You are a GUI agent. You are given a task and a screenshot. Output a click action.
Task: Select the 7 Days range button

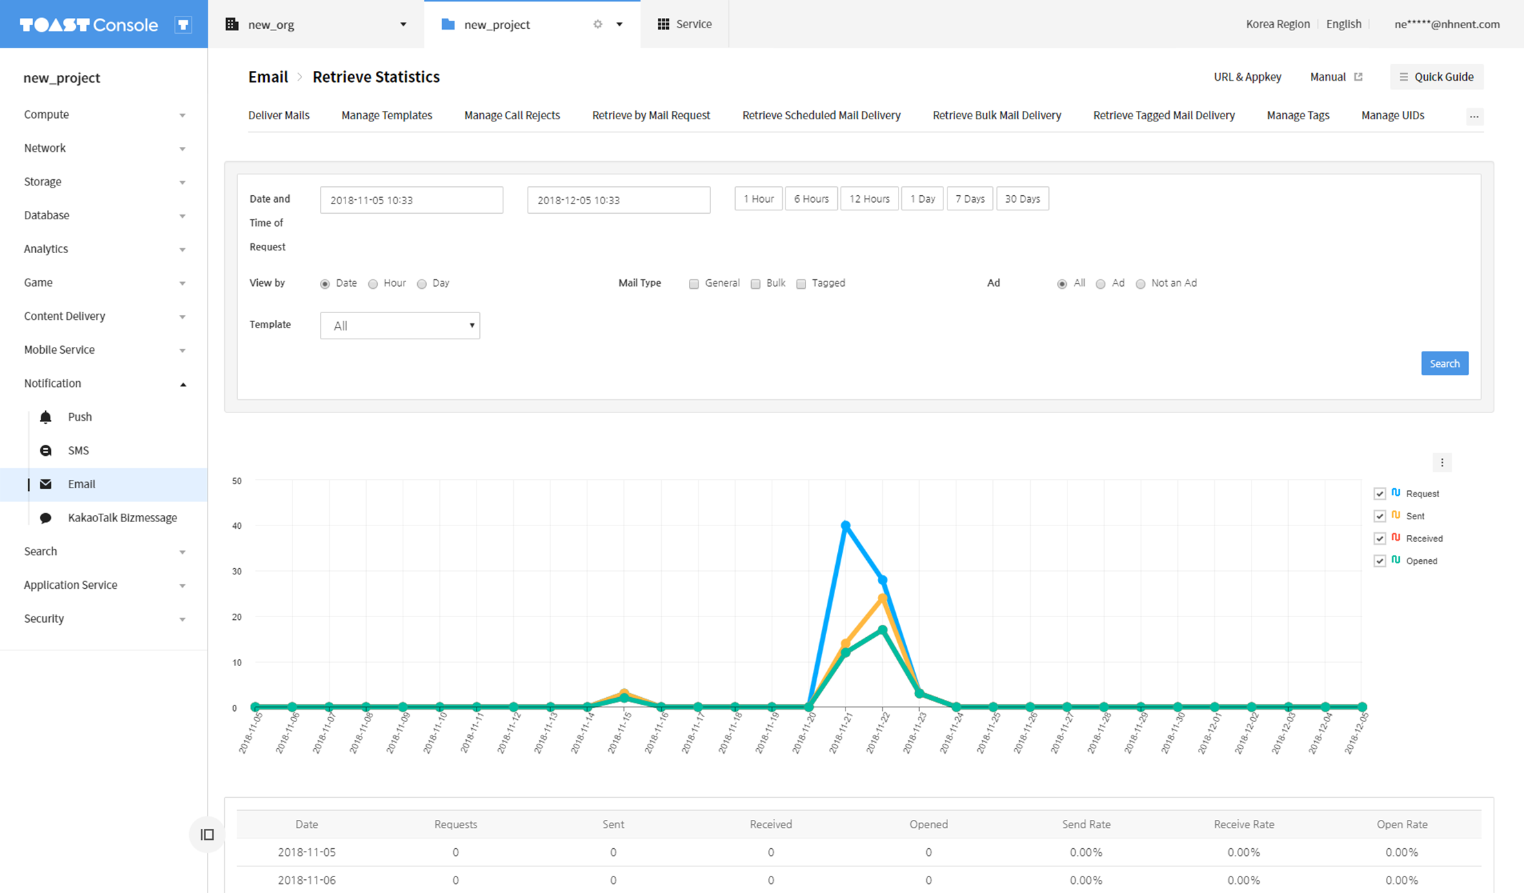click(970, 199)
